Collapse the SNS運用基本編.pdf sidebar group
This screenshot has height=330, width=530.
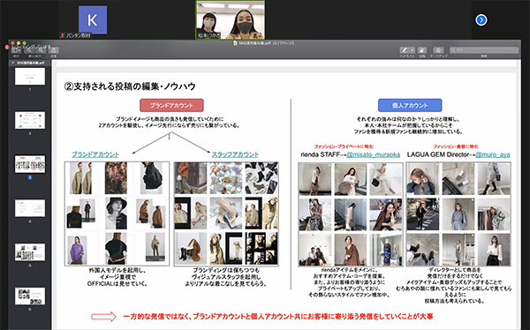coord(13,63)
